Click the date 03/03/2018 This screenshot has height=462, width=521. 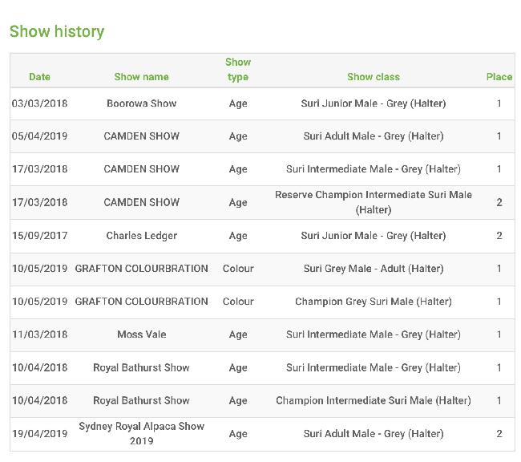[x=40, y=103]
